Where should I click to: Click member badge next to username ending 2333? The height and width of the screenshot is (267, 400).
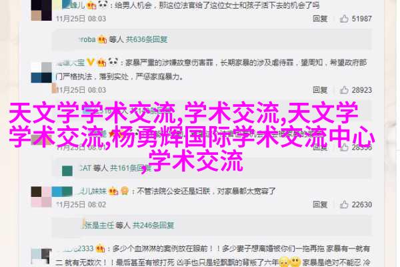point(101,248)
